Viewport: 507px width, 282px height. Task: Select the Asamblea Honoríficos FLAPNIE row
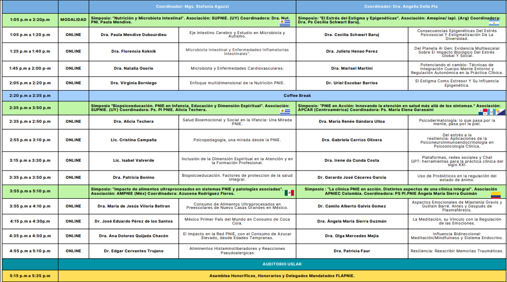tap(282, 276)
